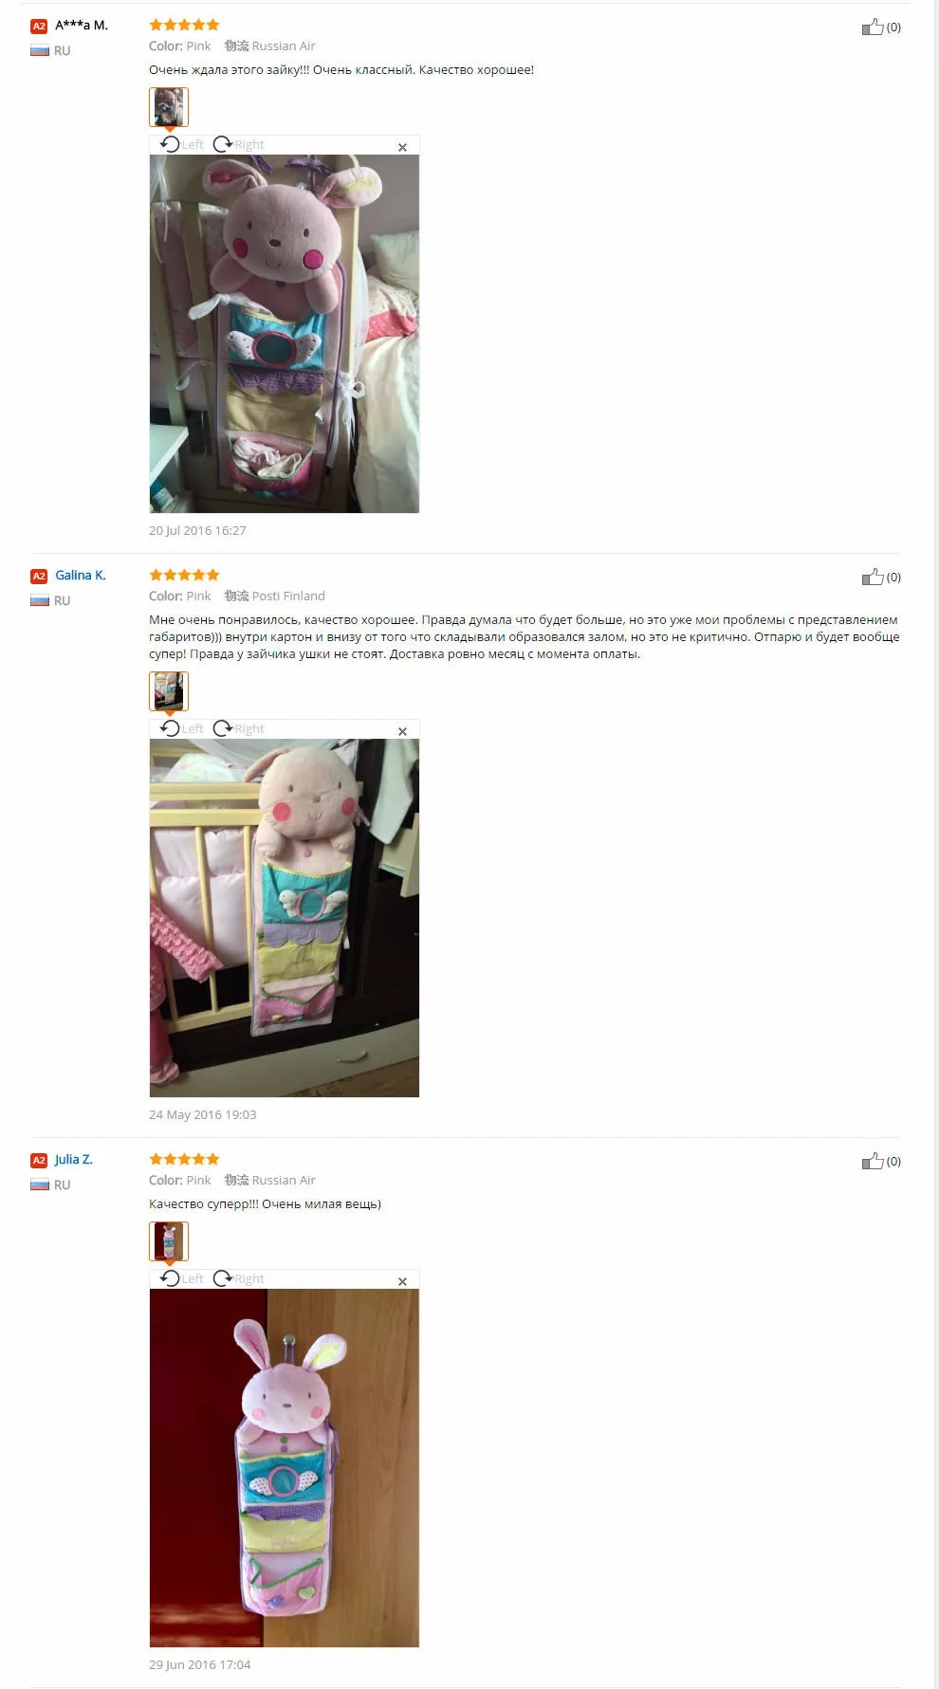The image size is (939, 1689).
Task: Like Galina K.'s review with thumbs-up
Action: coord(873,577)
